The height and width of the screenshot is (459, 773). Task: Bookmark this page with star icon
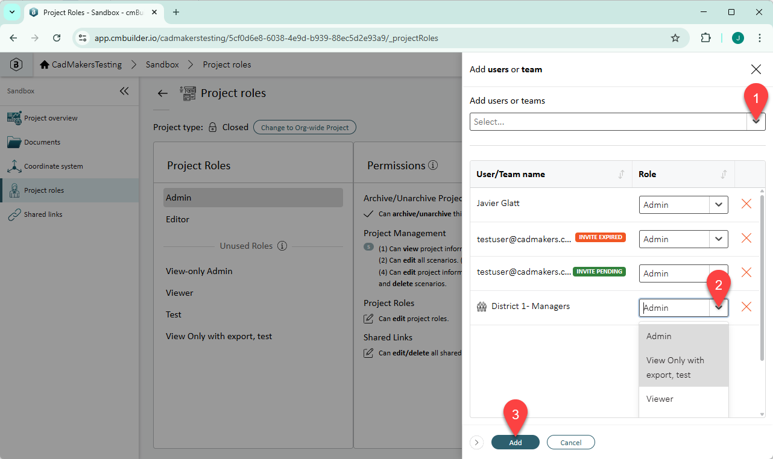(x=675, y=38)
